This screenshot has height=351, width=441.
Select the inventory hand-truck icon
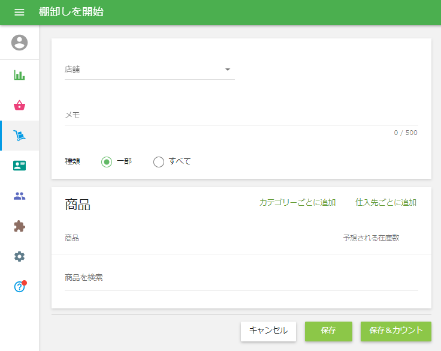point(19,136)
